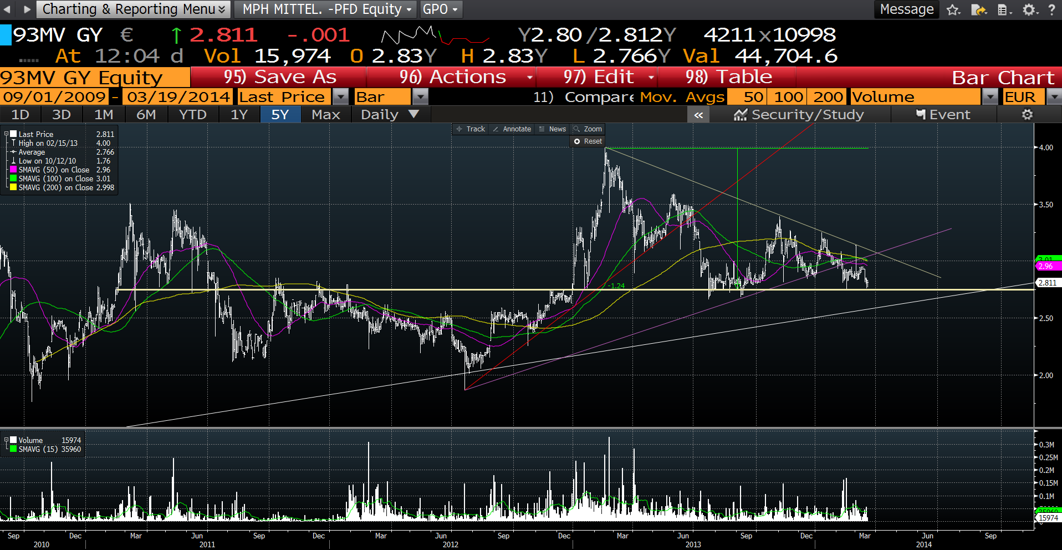Go back using the left arrow
This screenshot has height=550, width=1062.
pos(7,9)
